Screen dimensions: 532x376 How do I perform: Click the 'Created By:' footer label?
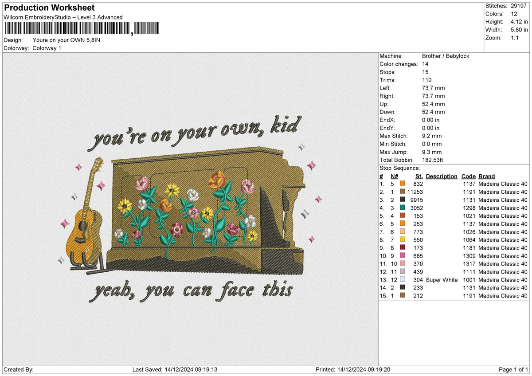pos(18,370)
